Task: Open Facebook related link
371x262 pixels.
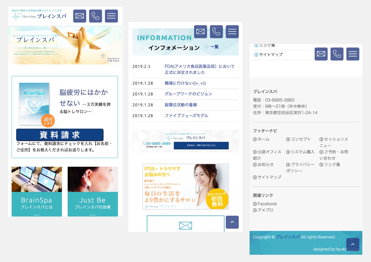Action: tap(265, 204)
